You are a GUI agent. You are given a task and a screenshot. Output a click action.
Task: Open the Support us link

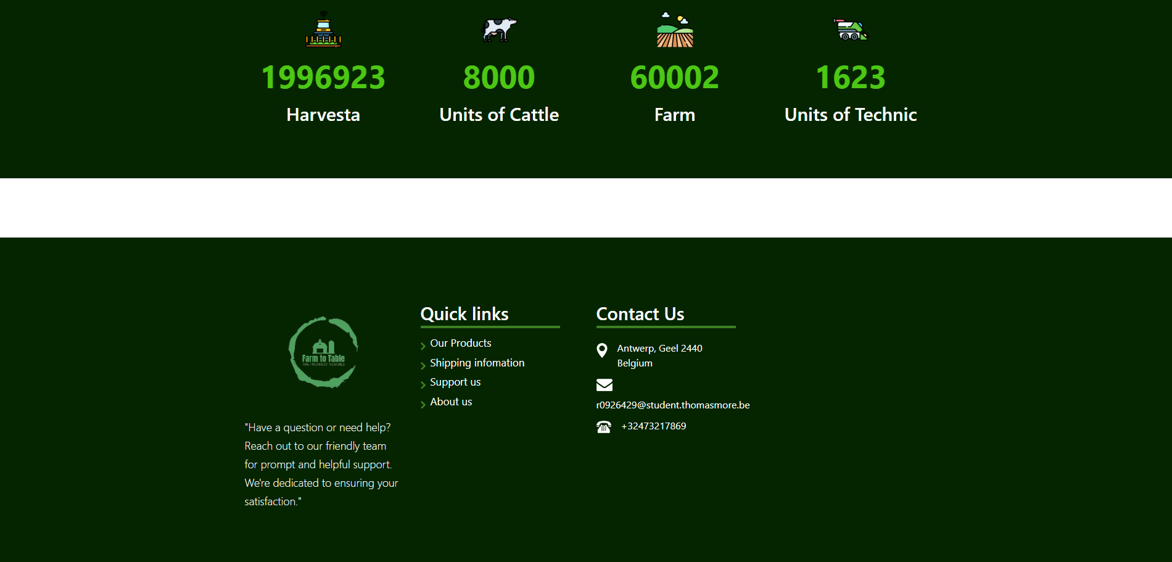pos(455,382)
